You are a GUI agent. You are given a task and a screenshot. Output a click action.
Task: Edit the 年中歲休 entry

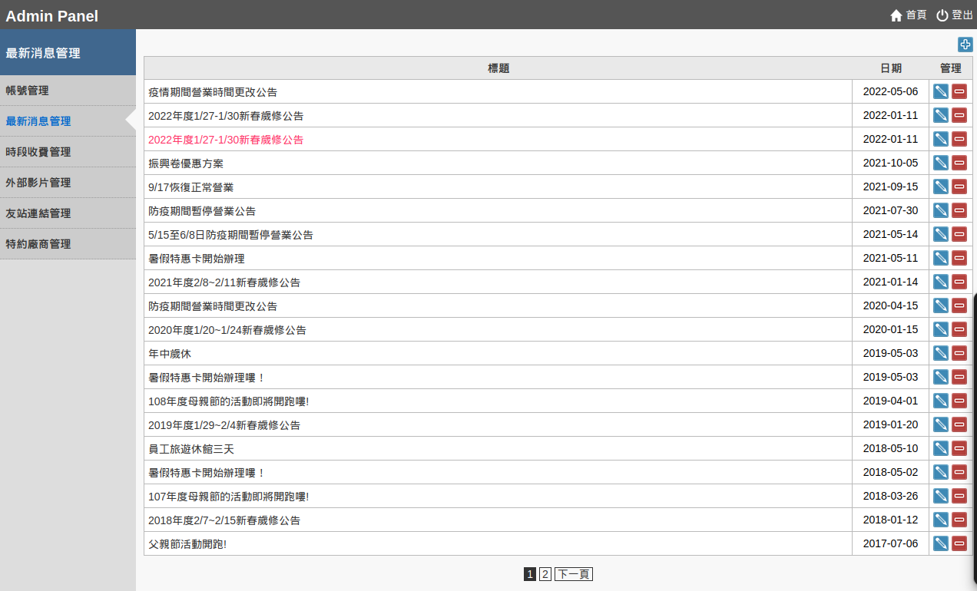point(941,353)
